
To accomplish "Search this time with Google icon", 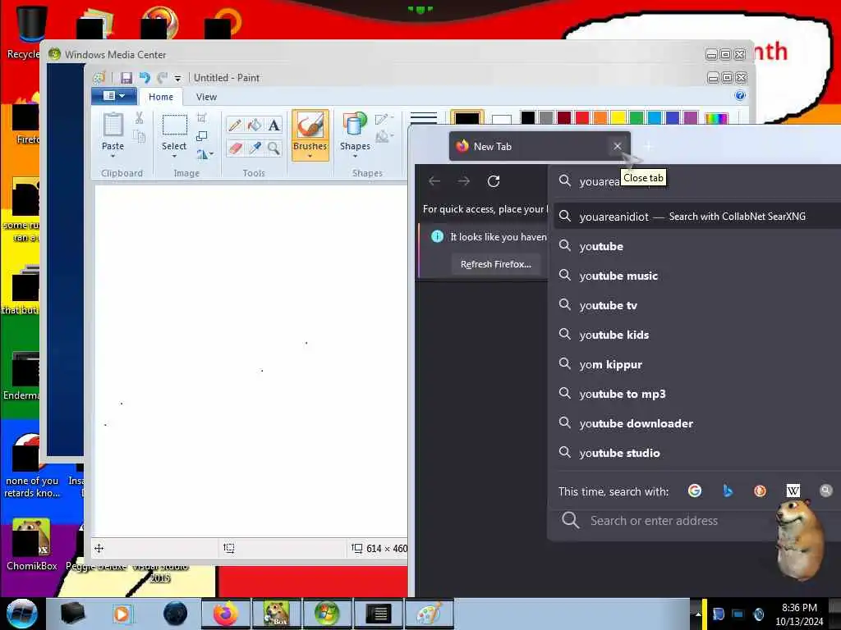I will [695, 491].
